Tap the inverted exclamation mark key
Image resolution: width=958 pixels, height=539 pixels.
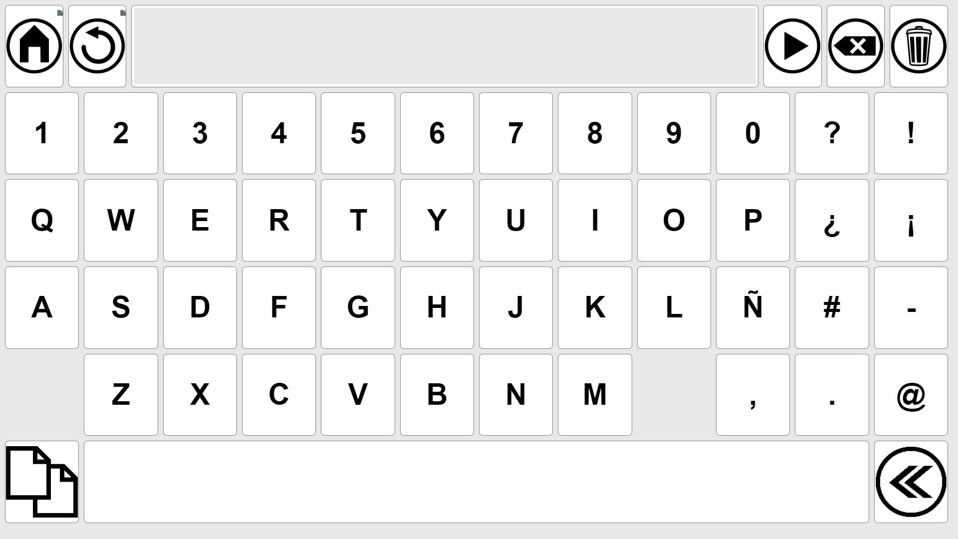911,220
